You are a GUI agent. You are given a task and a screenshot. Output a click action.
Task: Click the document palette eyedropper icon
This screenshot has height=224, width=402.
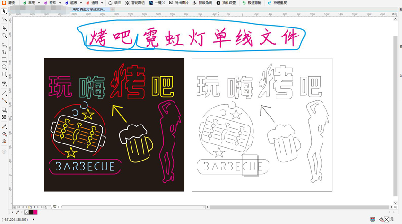17,212
